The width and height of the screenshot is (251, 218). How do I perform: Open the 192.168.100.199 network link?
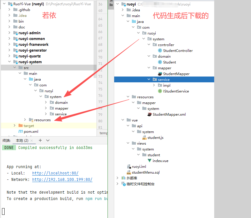pyautogui.click(x=62, y=179)
